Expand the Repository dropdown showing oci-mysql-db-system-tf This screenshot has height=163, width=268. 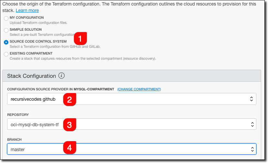pyautogui.click(x=131, y=124)
